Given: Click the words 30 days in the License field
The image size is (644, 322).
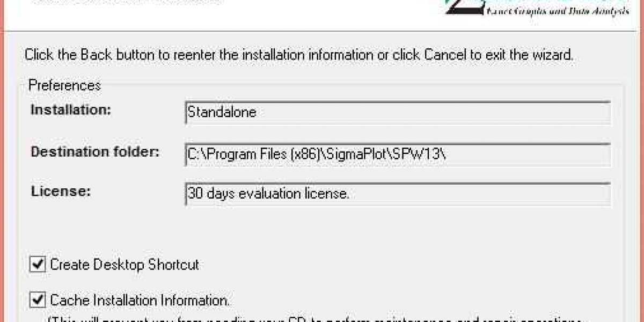Looking at the screenshot, I should [208, 194].
